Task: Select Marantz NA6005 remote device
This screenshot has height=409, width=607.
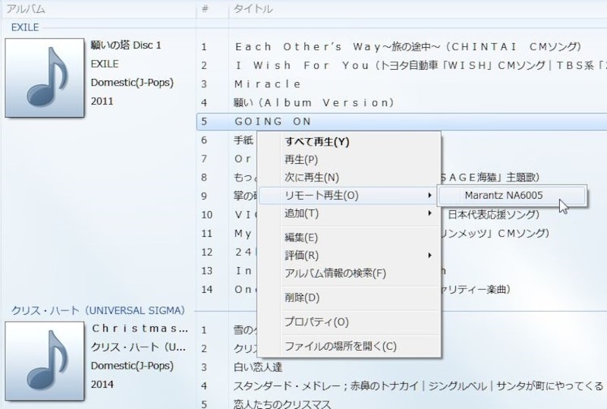Action: click(503, 195)
